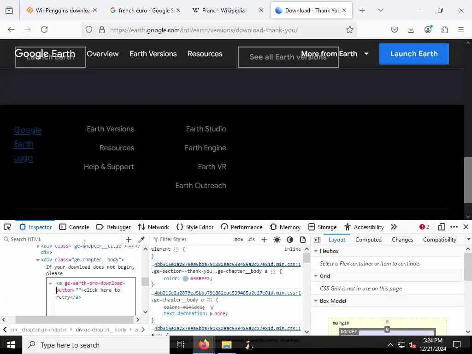Open devtools customize ellipsis menu
Viewport: 472px width, 354px height.
point(454,227)
